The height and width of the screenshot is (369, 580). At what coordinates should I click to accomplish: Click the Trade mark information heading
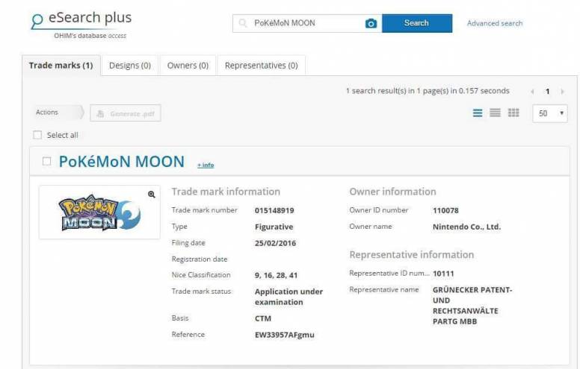pyautogui.click(x=226, y=192)
